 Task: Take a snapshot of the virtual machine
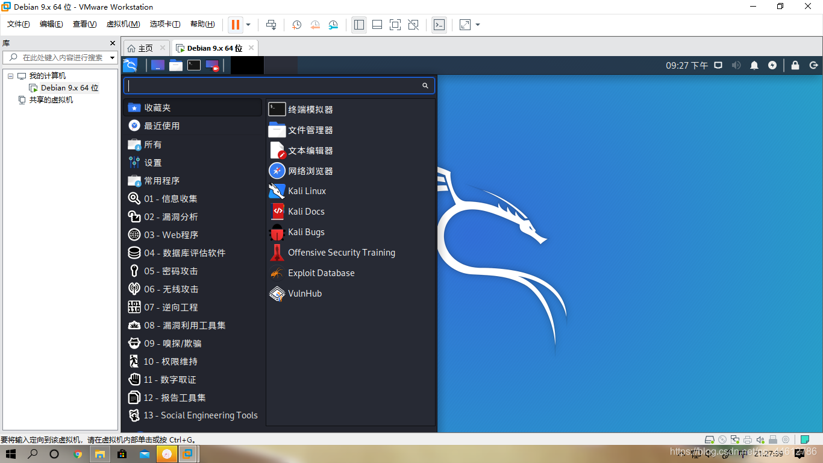[296, 25]
